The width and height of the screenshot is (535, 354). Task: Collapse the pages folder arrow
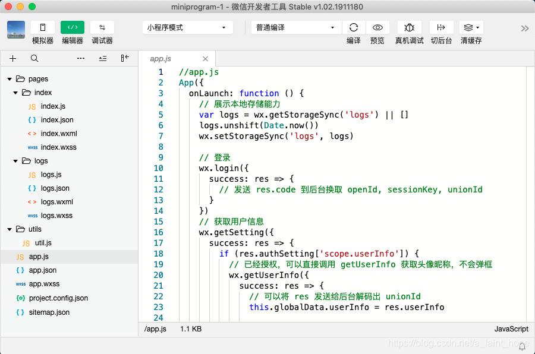pyautogui.click(x=10, y=79)
